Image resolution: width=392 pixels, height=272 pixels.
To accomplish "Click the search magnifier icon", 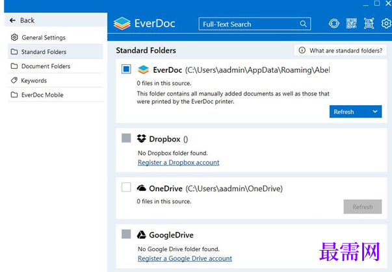I will (303, 24).
